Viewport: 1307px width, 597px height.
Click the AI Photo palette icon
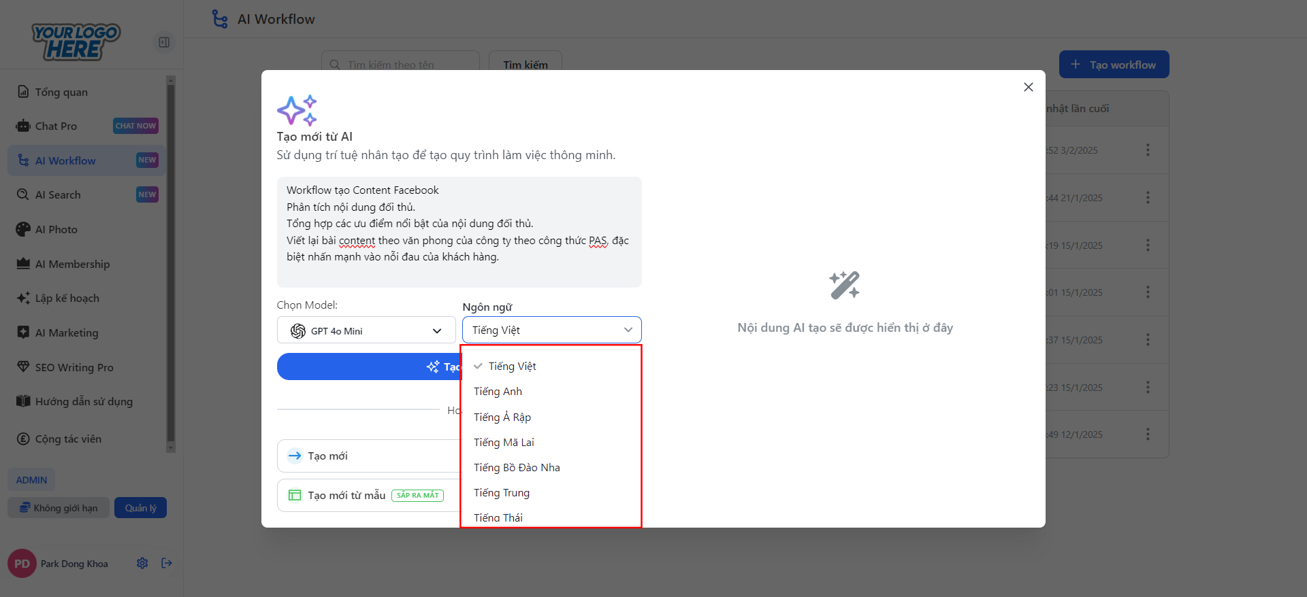click(23, 229)
